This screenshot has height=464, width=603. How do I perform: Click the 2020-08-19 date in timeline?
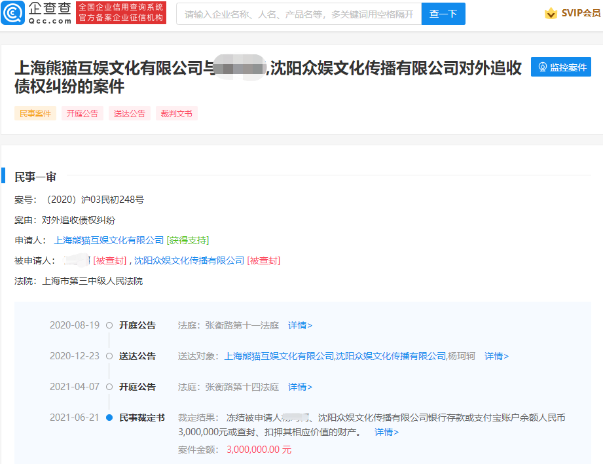[75, 325]
